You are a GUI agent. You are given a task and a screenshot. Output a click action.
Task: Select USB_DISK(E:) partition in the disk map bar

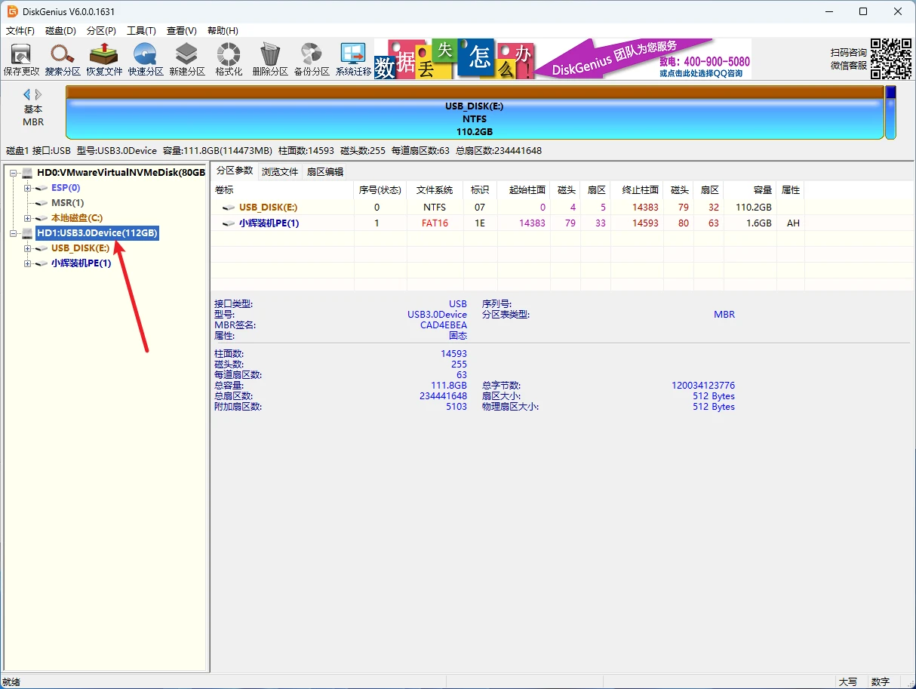click(x=475, y=112)
